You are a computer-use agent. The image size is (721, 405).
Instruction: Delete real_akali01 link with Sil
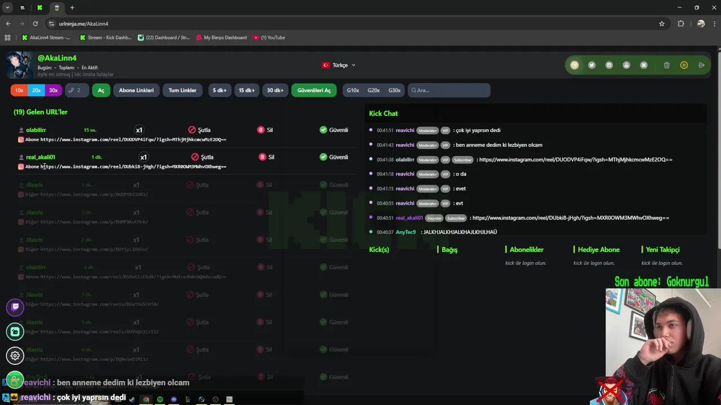[x=266, y=157]
